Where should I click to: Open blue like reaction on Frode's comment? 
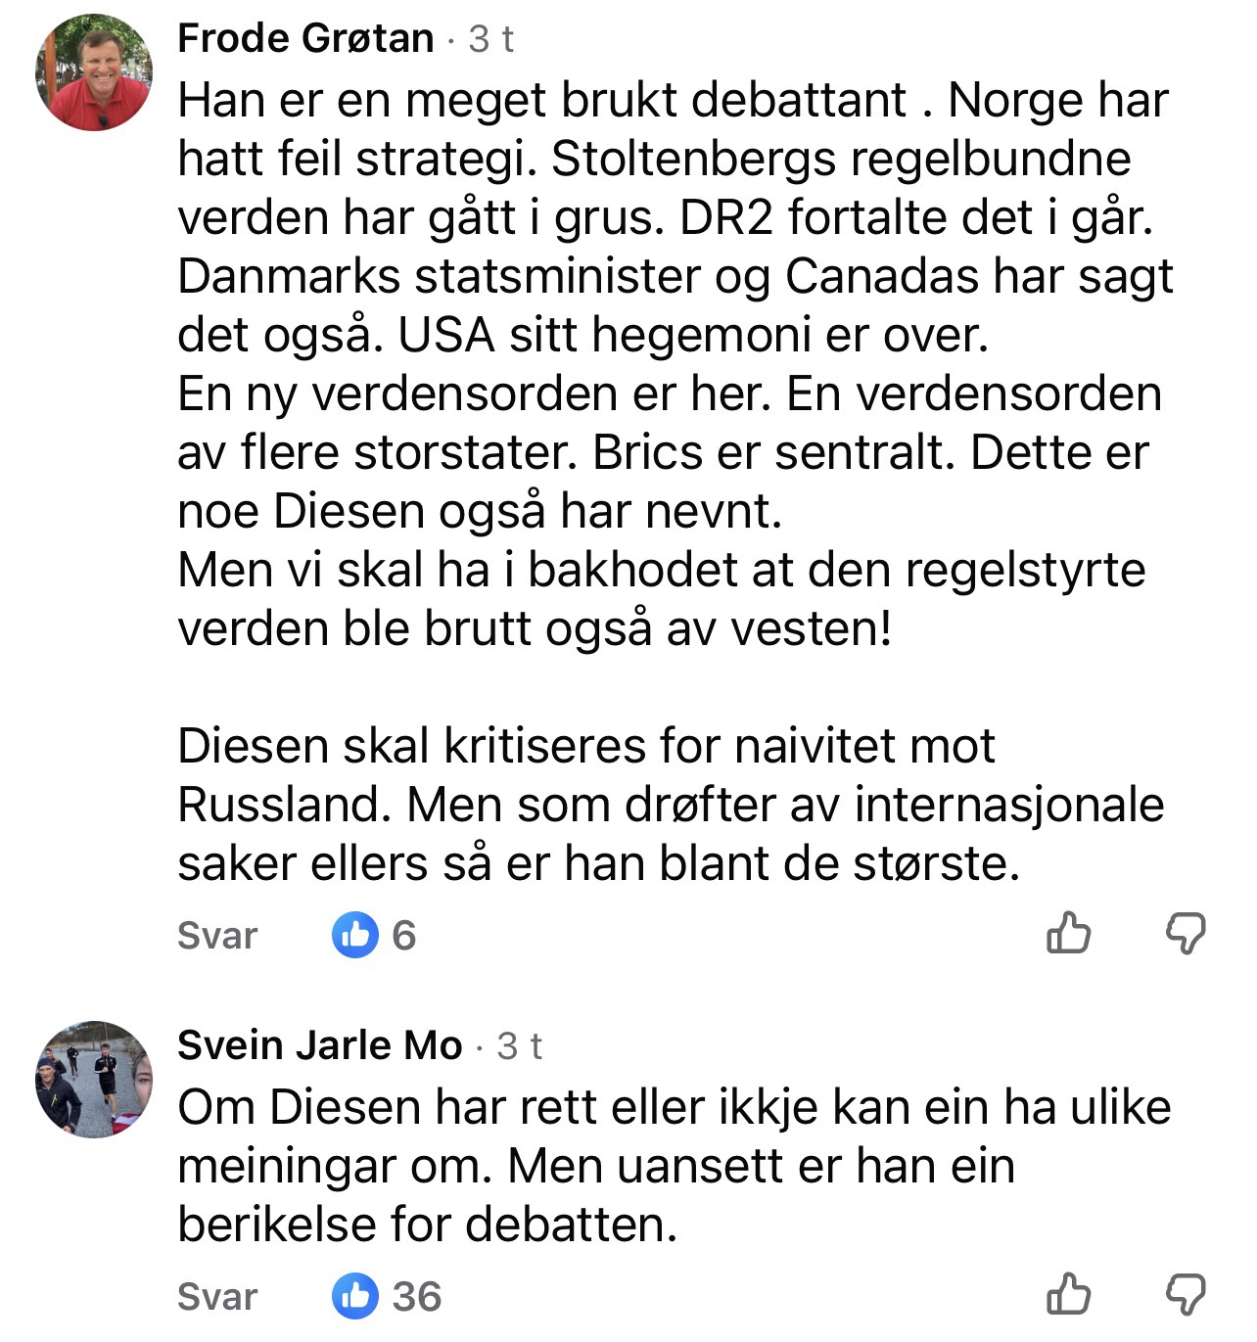coord(354,935)
